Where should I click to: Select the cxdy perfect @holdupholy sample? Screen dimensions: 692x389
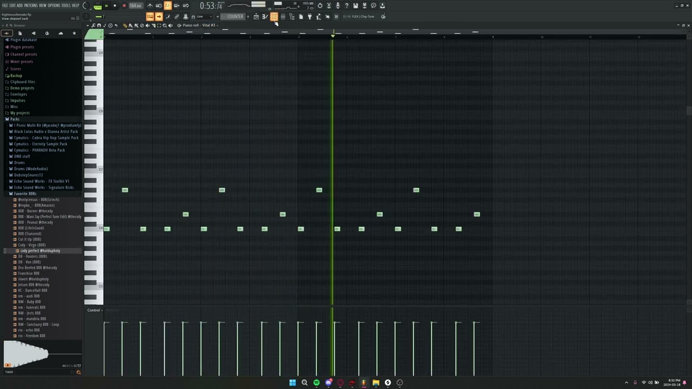pos(40,251)
